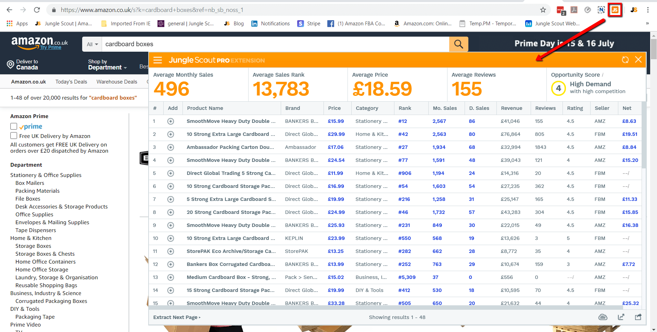This screenshot has height=332, width=657.
Task: Click the cardboard boxes search field
Action: [276, 44]
